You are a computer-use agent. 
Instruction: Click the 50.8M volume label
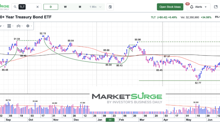point(196,102)
